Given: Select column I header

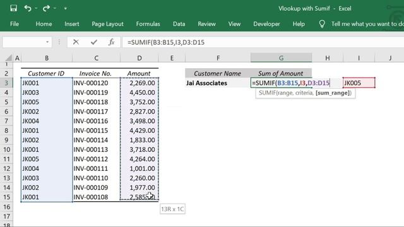Looking at the screenshot, I should pyautogui.click(x=359, y=58).
